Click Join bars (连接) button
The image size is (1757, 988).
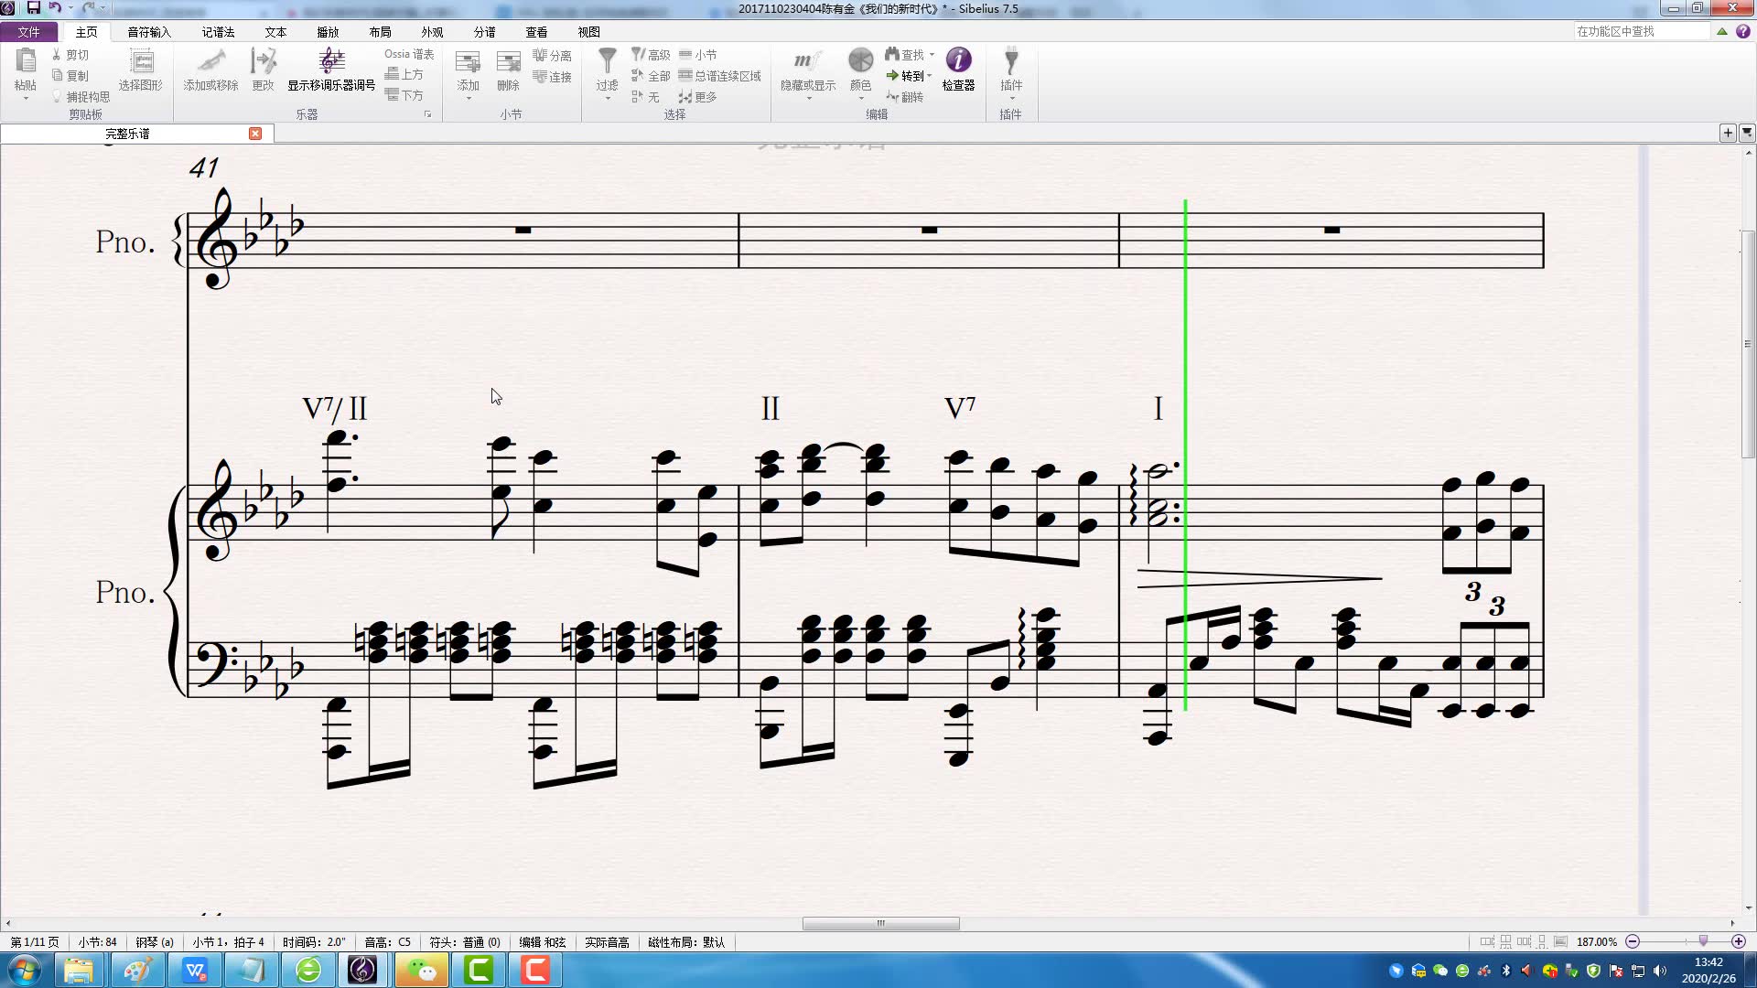[552, 77]
